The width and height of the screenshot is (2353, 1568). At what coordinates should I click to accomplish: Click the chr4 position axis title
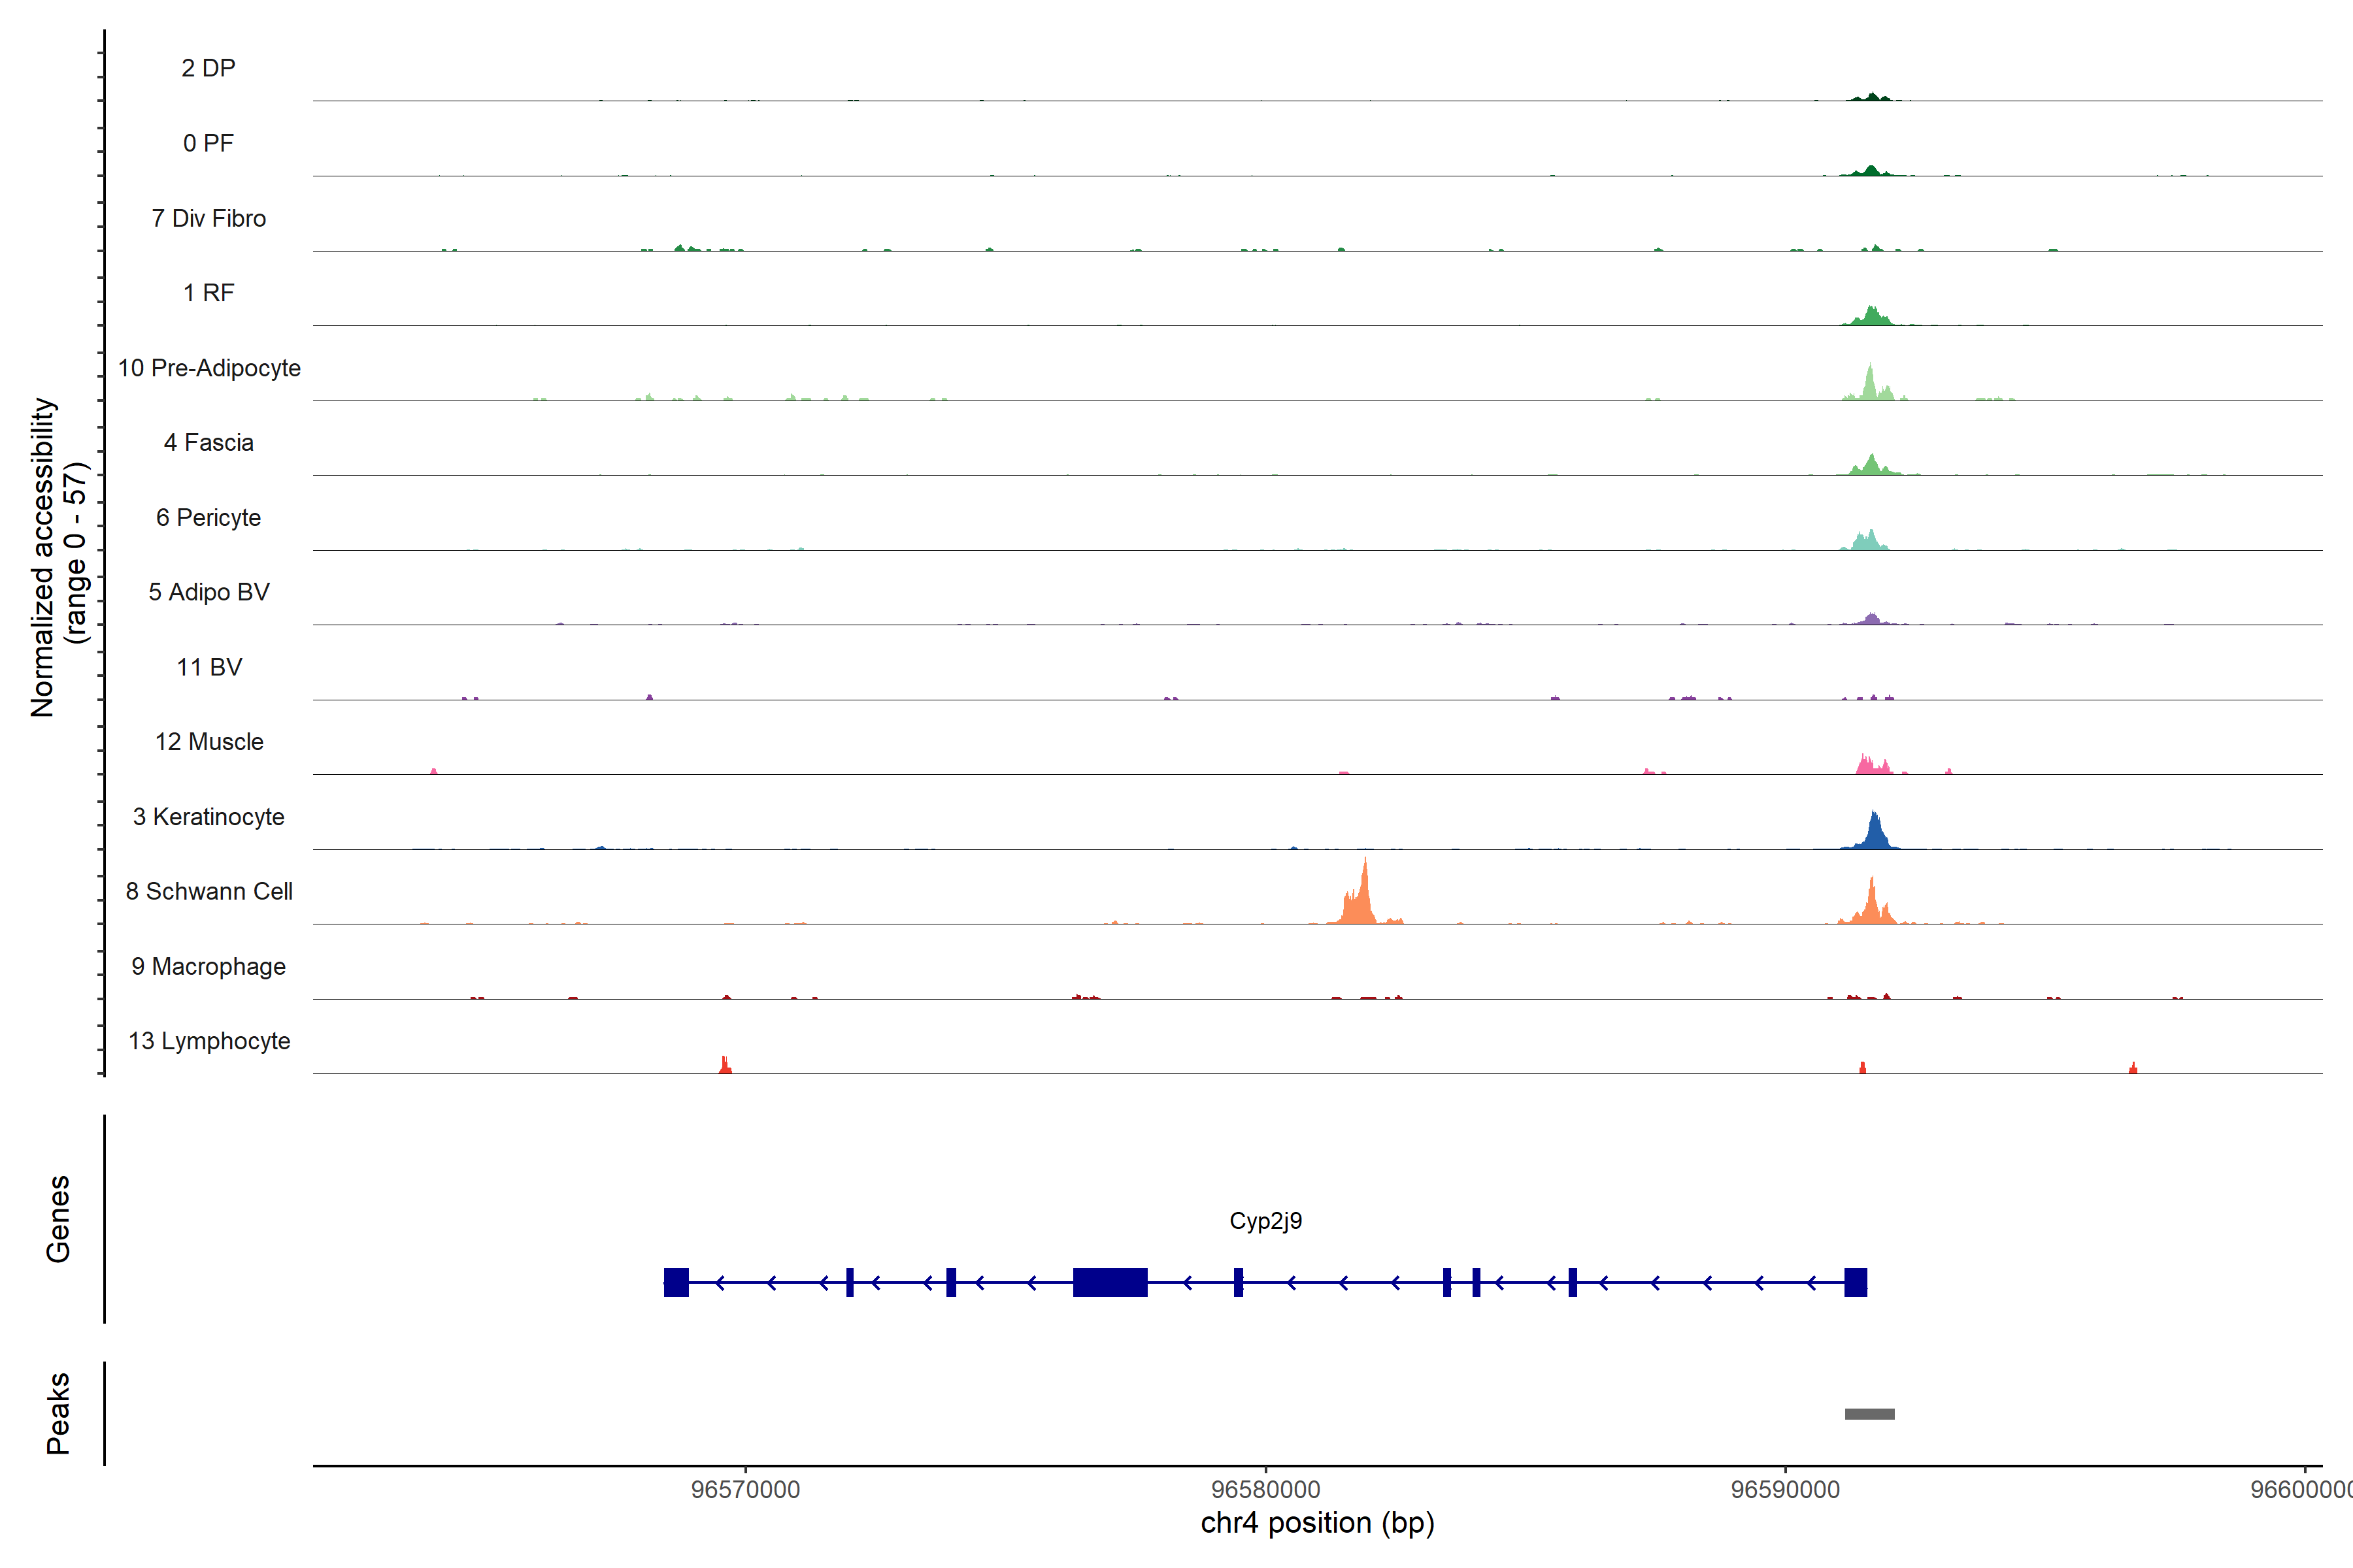(1316, 1523)
